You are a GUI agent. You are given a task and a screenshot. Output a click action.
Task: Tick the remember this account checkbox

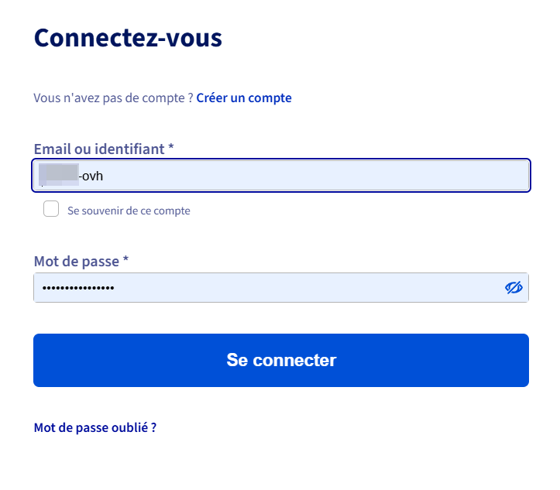pos(51,209)
